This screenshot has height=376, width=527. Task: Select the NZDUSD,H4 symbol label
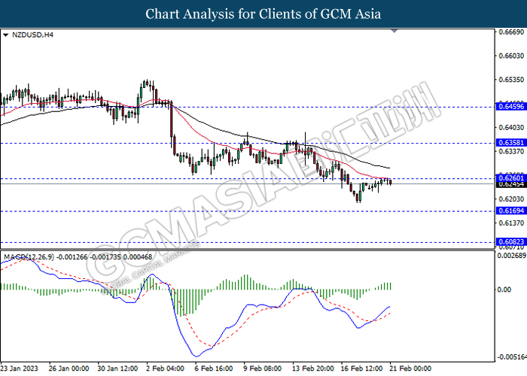pyautogui.click(x=32, y=35)
